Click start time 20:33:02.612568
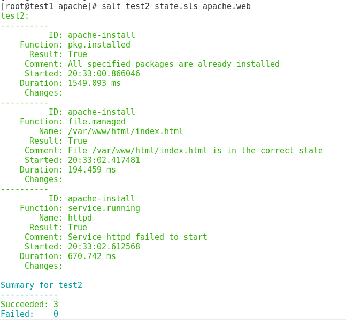The image size is (346, 320). tap(104, 247)
